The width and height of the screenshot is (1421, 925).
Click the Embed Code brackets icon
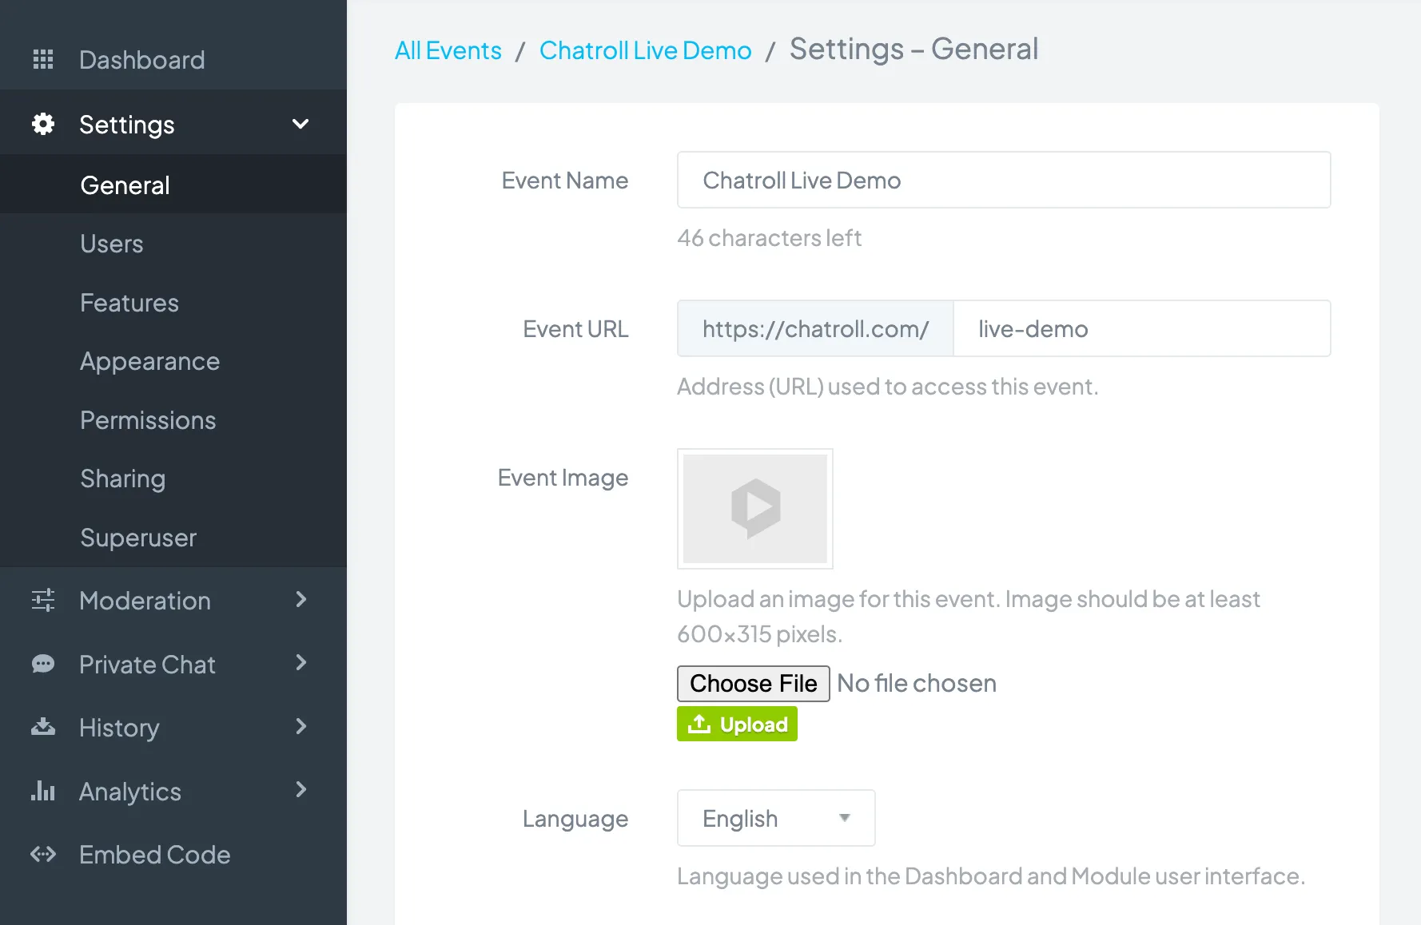43,855
